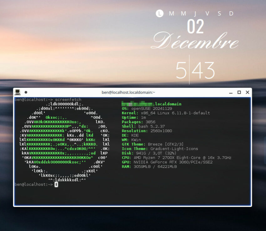The height and width of the screenshot is (231, 266).
Task: Select the J day in the calendar widget
Action: (195, 13)
